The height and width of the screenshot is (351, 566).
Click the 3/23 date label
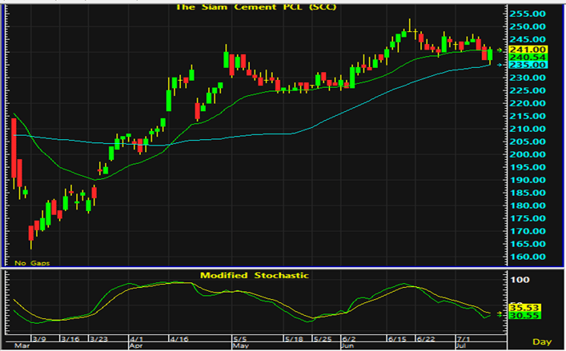click(99, 339)
